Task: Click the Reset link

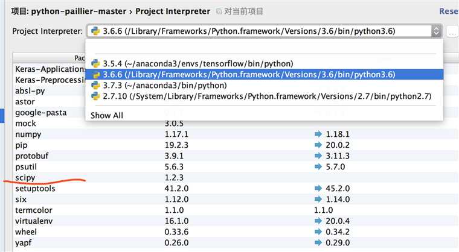Action: pyautogui.click(x=448, y=11)
